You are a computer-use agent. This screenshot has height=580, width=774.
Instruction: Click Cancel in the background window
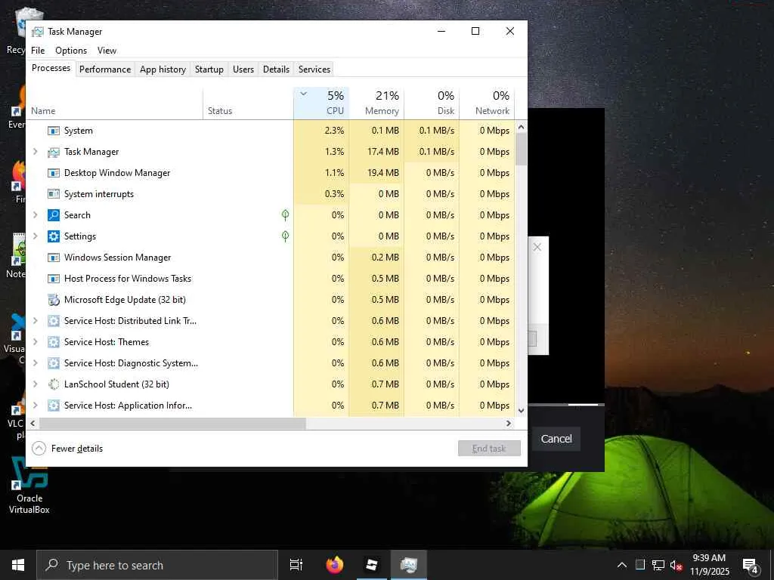pyautogui.click(x=556, y=439)
